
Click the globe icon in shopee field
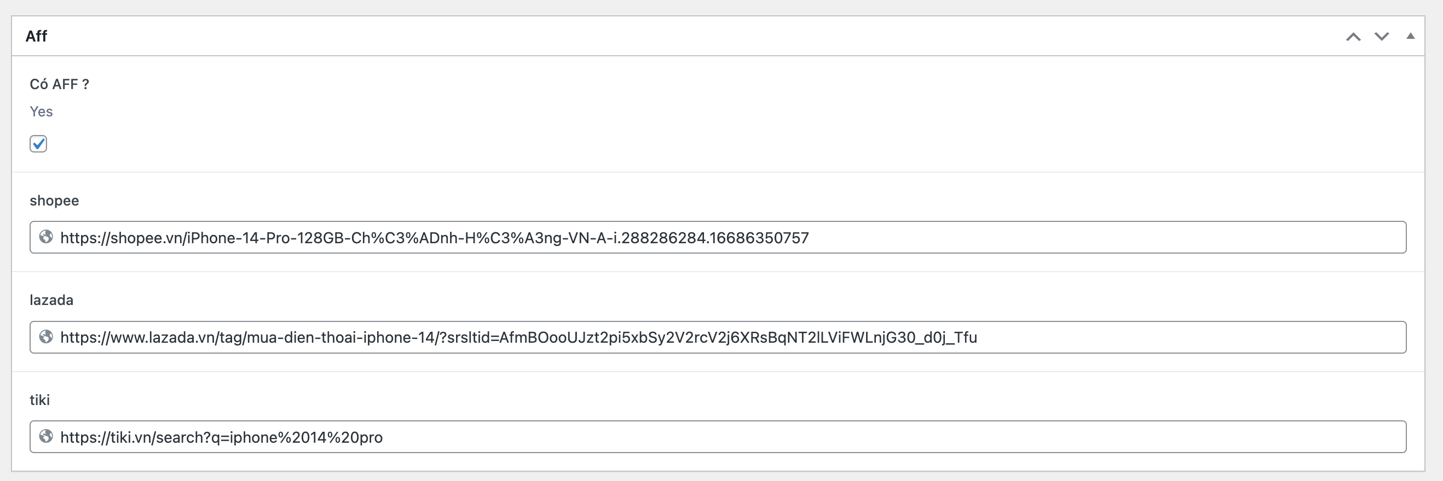(46, 237)
